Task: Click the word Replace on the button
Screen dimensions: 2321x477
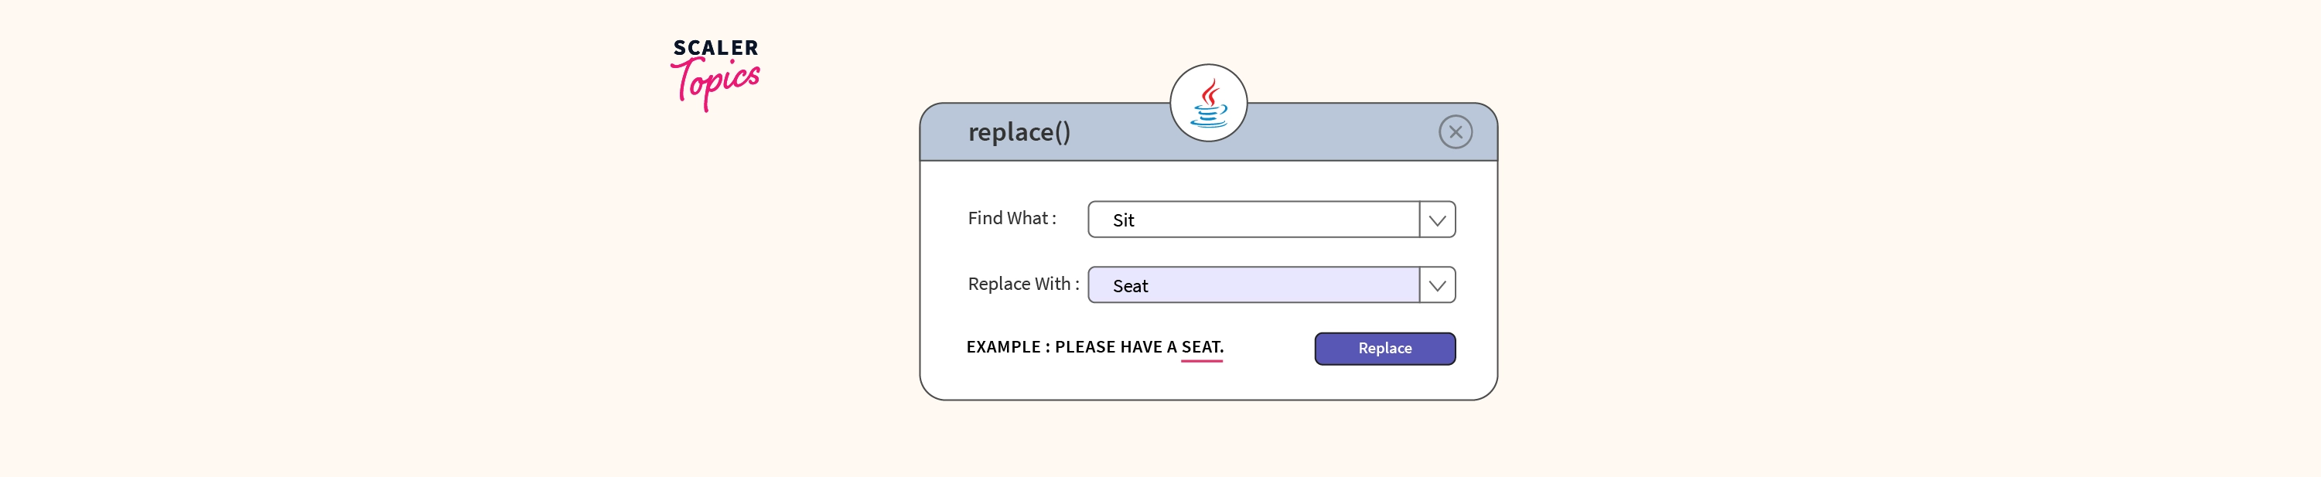Action: (1385, 349)
